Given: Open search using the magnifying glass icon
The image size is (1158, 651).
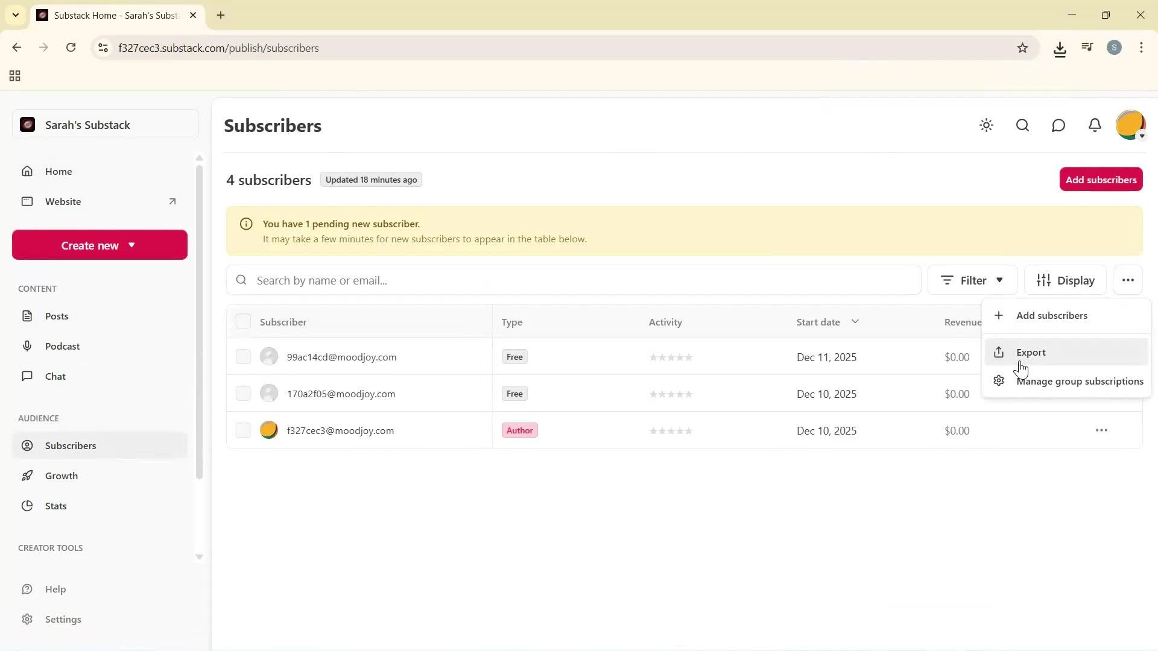Looking at the screenshot, I should 1022,125.
